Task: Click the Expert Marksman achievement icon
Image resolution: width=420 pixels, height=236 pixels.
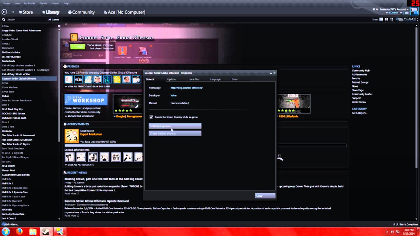Action: click(x=72, y=136)
